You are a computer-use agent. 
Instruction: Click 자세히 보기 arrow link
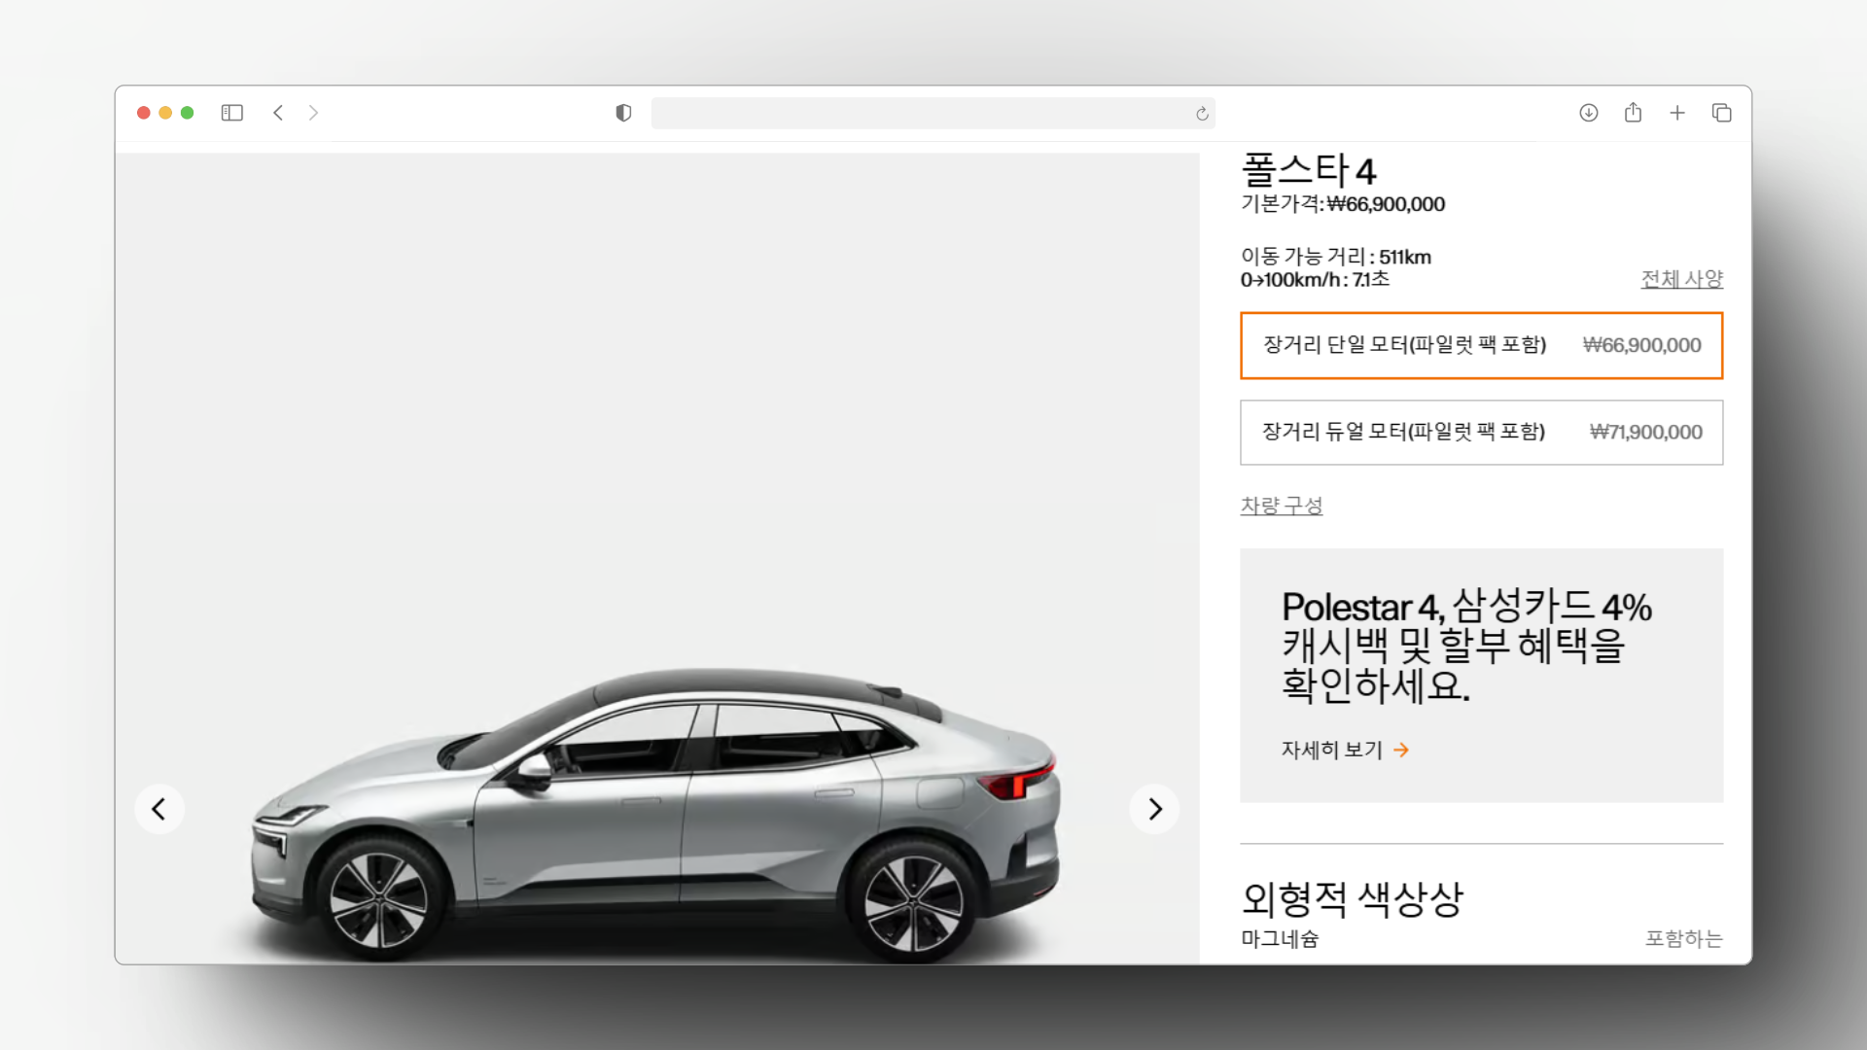[1345, 750]
